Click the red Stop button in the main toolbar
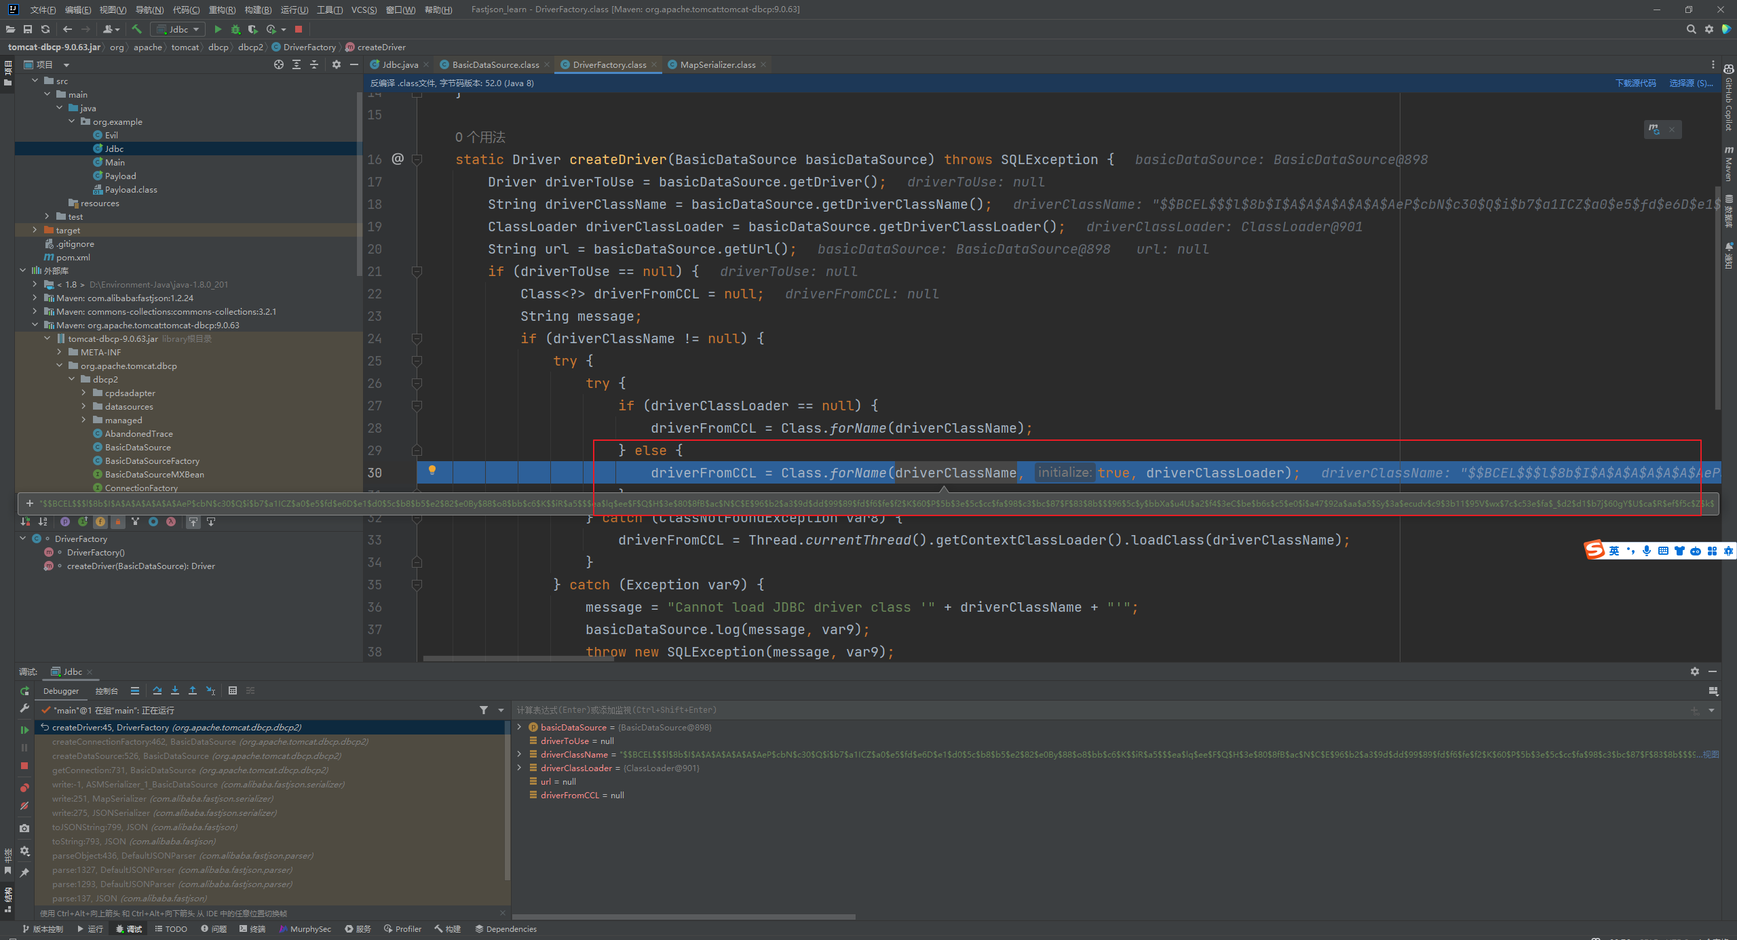The width and height of the screenshot is (1737, 940). [299, 29]
